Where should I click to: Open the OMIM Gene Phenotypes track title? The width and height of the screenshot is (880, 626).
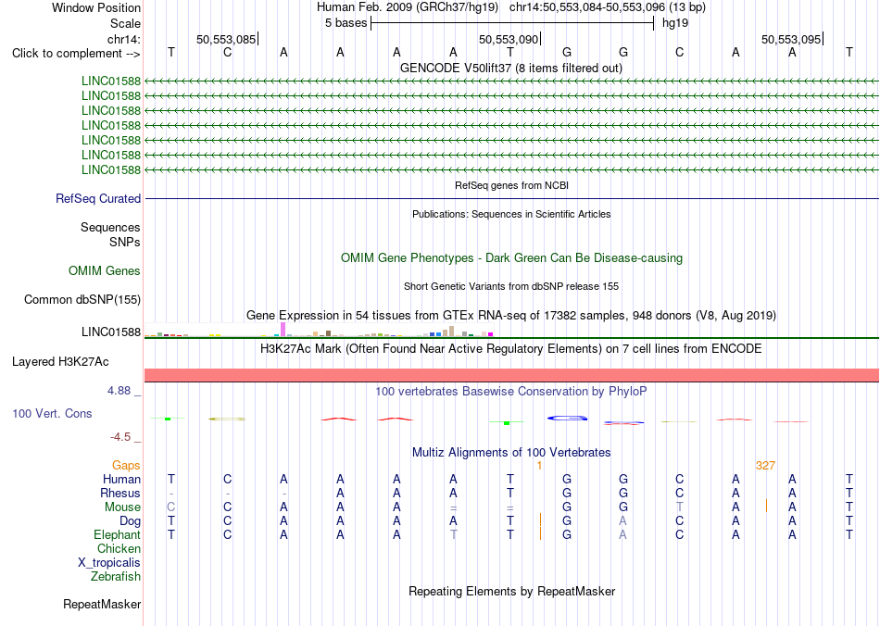(x=511, y=258)
